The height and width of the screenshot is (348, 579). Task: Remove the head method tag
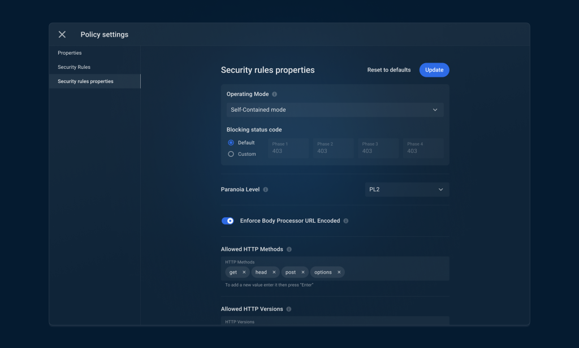[274, 272]
